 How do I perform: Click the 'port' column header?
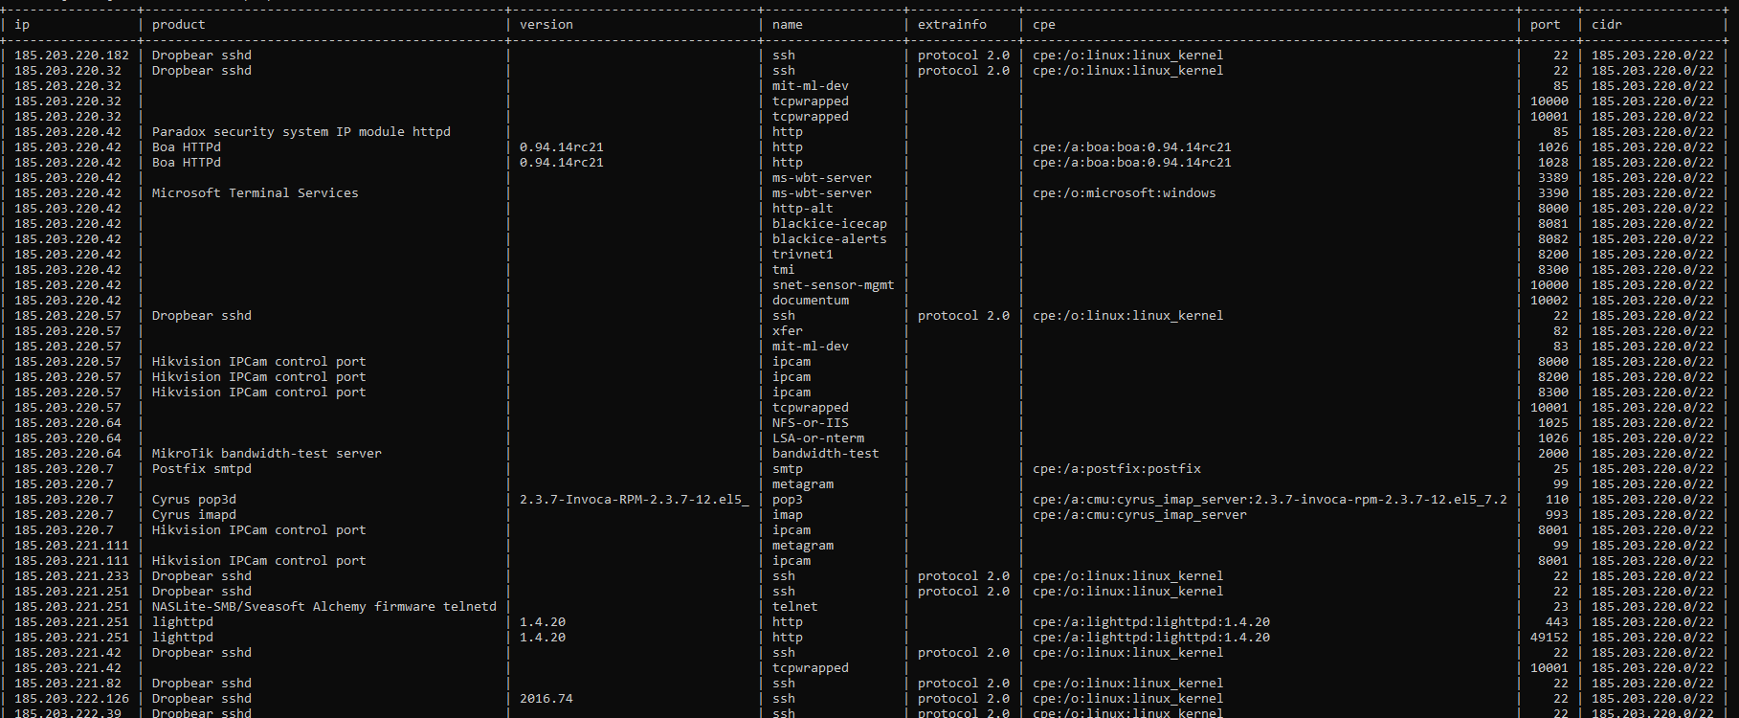tap(1545, 25)
